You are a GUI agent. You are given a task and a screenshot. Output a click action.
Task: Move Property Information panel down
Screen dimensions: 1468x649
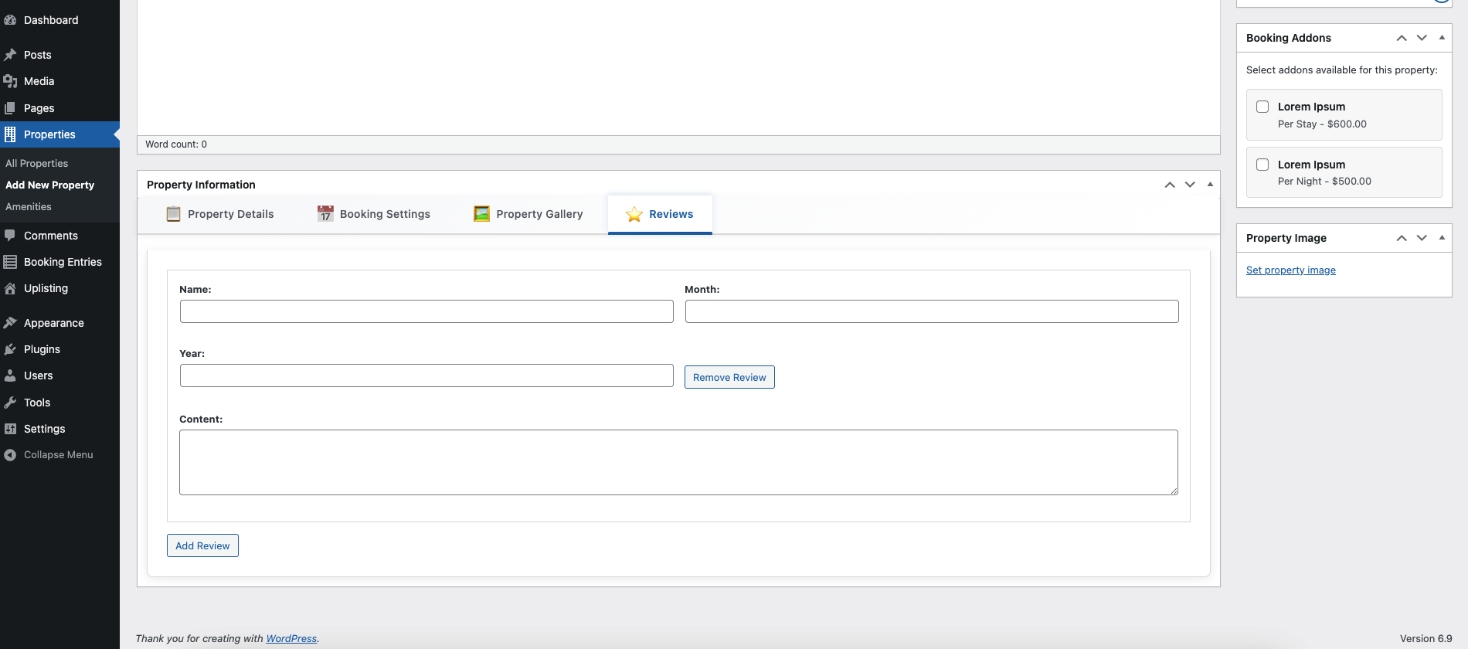click(x=1190, y=185)
